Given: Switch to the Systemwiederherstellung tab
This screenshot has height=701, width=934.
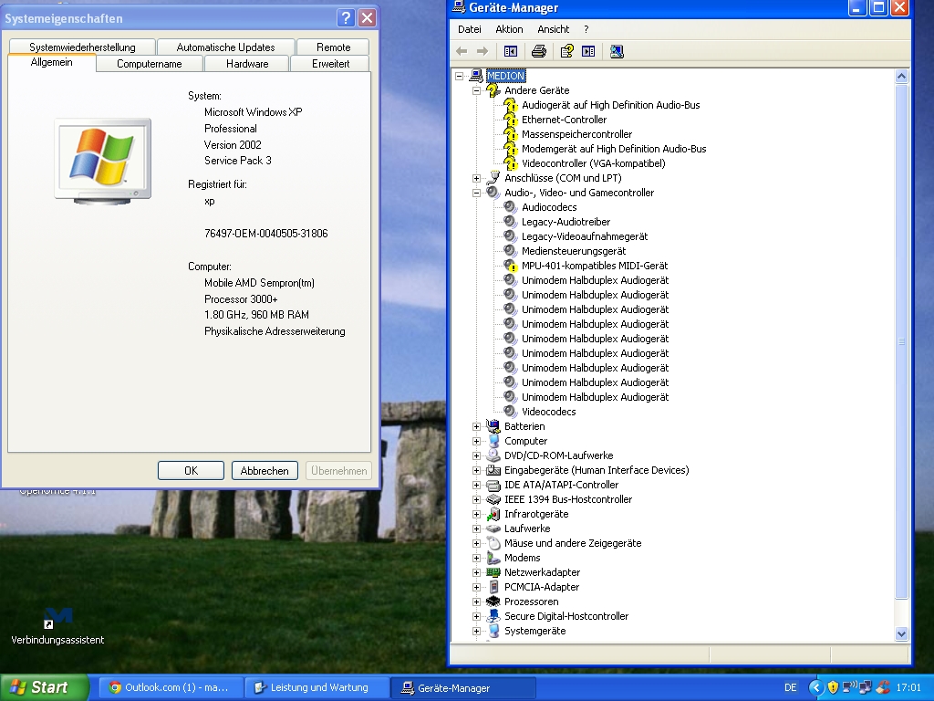Looking at the screenshot, I should point(82,47).
